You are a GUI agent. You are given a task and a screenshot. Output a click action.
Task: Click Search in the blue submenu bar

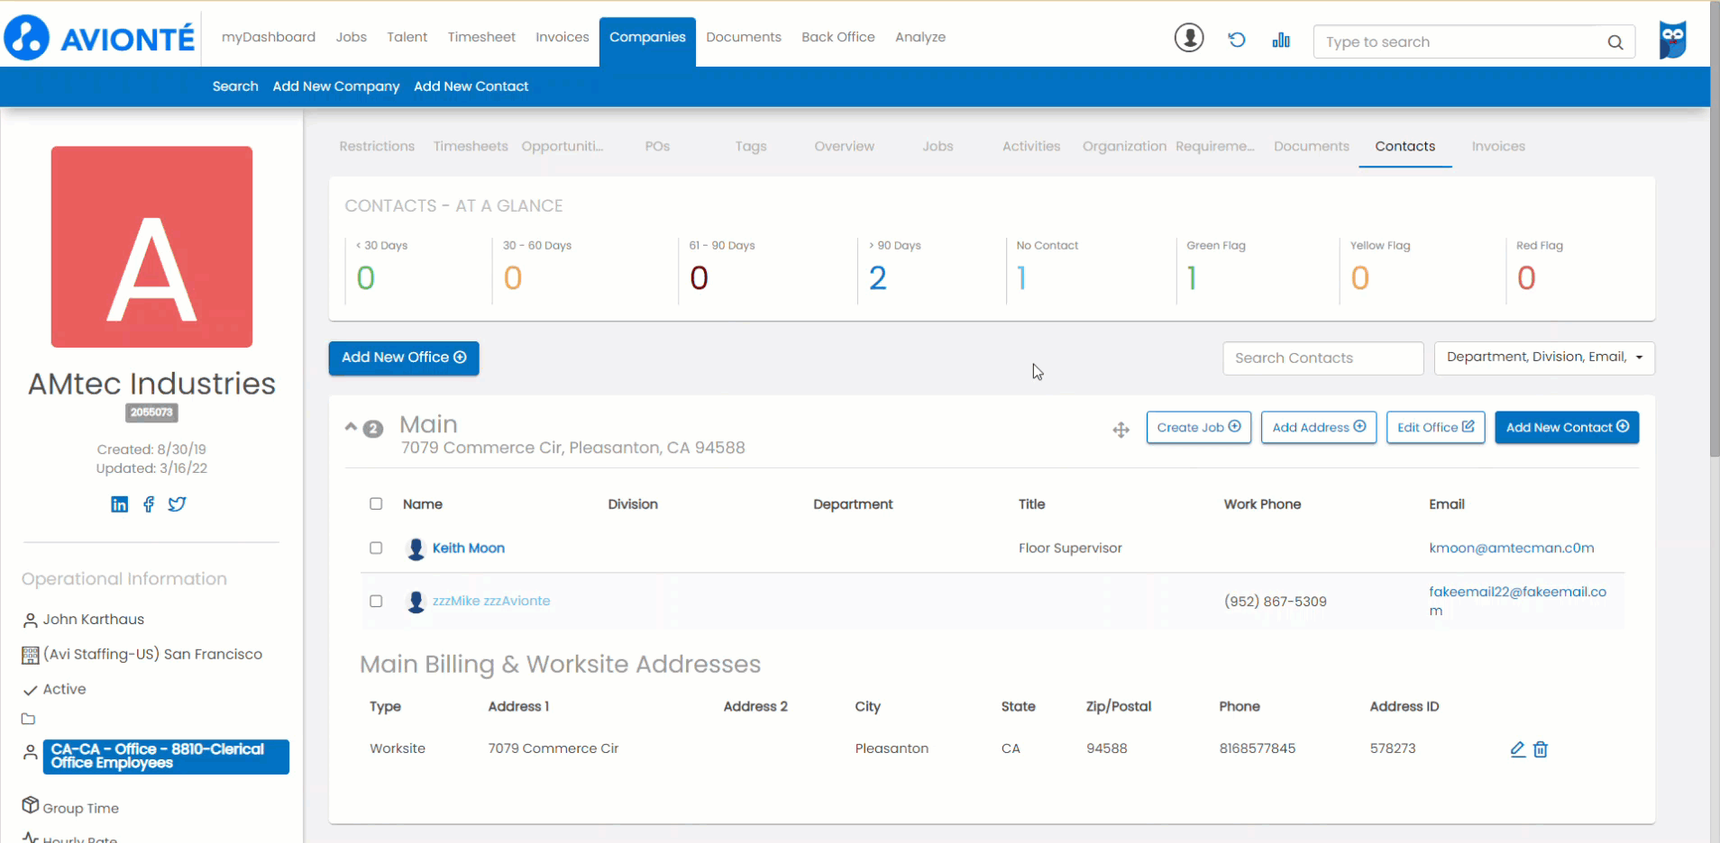click(x=235, y=86)
